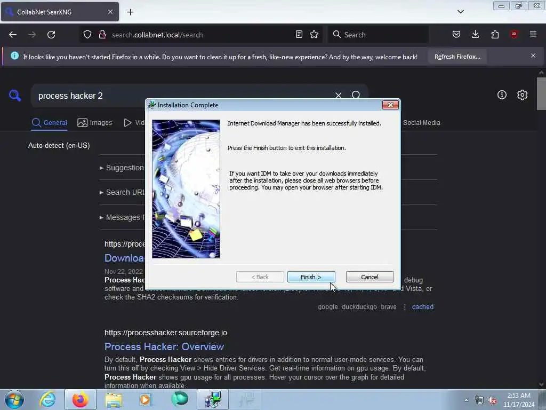
Task: Select the General search tab
Action: (49, 123)
